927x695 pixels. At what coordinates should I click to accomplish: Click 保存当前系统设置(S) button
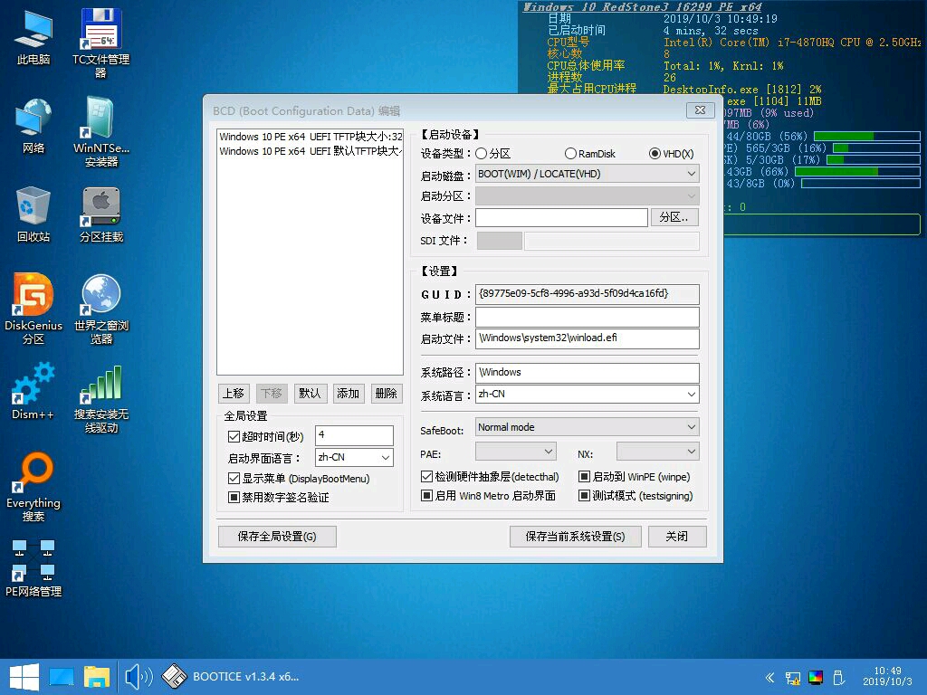point(575,537)
